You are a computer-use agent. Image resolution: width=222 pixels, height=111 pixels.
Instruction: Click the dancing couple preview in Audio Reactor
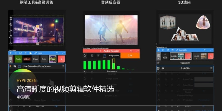[111, 30]
